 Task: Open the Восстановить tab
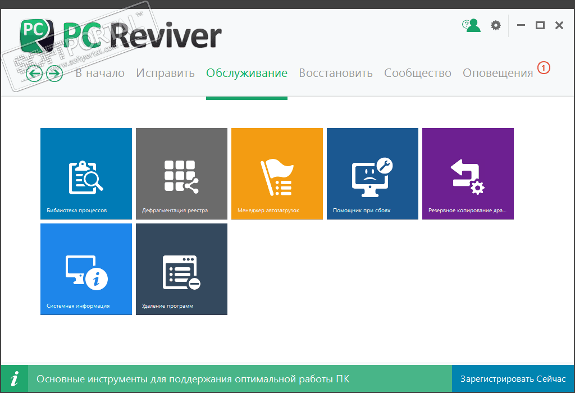(336, 73)
